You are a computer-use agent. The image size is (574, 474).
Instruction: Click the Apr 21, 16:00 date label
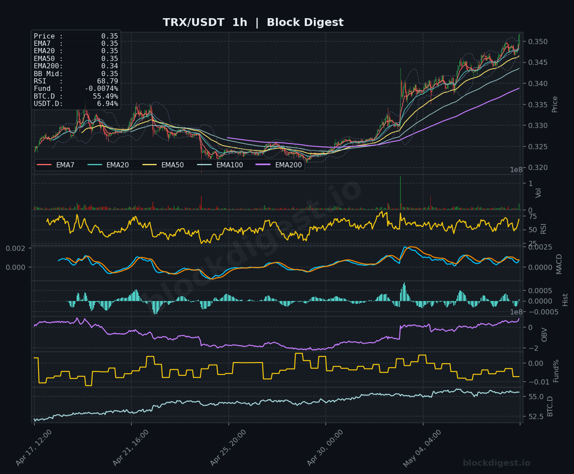pos(131,448)
